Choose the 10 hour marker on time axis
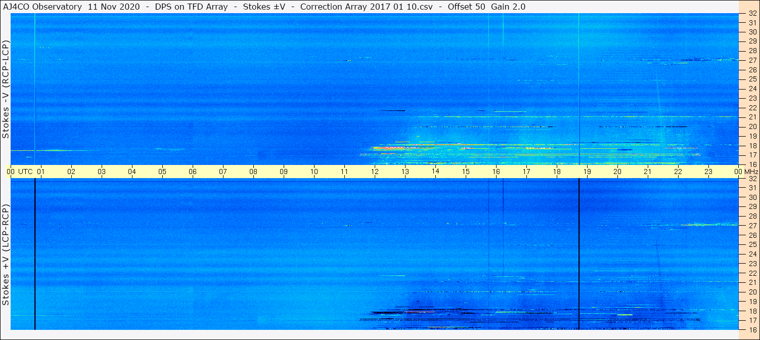The width and height of the screenshot is (760, 340). [x=314, y=172]
